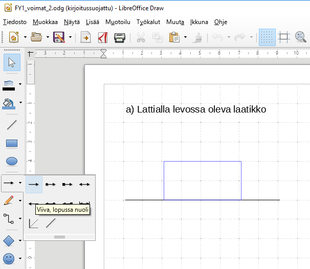Select the text 'a) Lattialla levossa oleva laatikko'
Image resolution: width=310 pixels, height=269 pixels.
point(196,109)
